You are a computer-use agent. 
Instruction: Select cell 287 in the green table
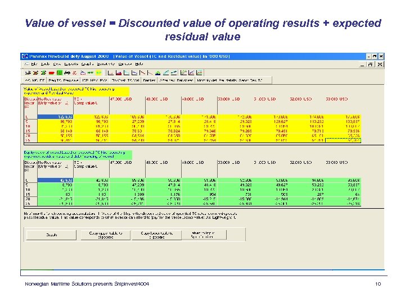pyautogui.click(x=307, y=194)
